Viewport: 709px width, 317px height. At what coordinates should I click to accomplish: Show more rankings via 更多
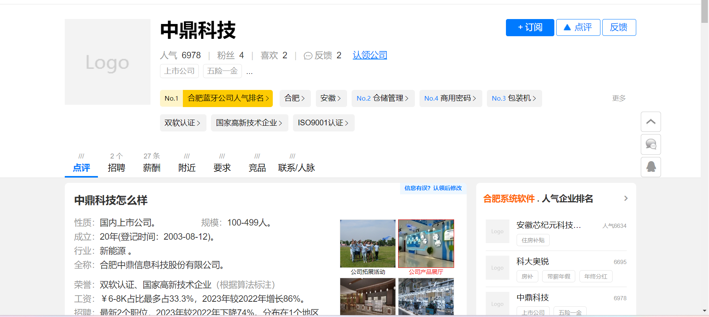point(619,98)
